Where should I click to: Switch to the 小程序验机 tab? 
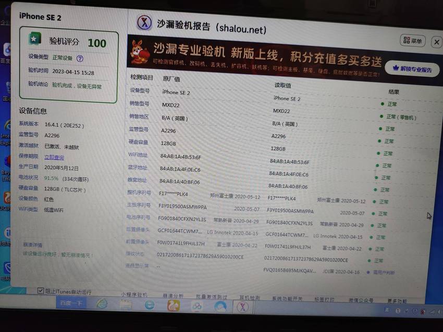point(134,295)
